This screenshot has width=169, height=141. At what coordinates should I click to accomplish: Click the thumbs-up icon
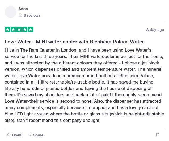[x=9, y=135]
